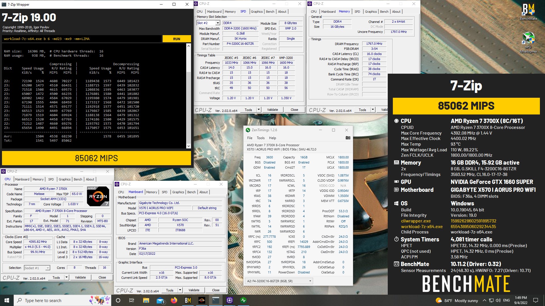Screen dimensions: 545x306
Task: Click the 7-Zip Wrapper title bar icon
Action: point(4,4)
